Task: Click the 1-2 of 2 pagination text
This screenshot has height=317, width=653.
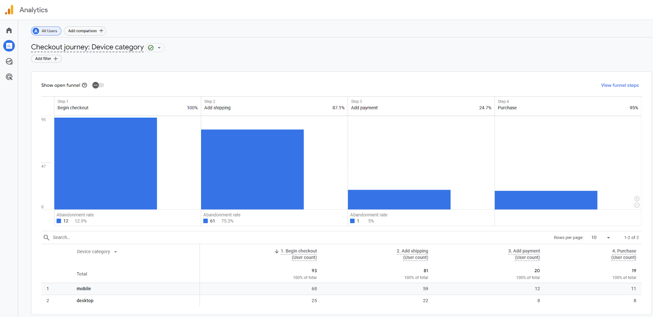Action: pos(631,238)
